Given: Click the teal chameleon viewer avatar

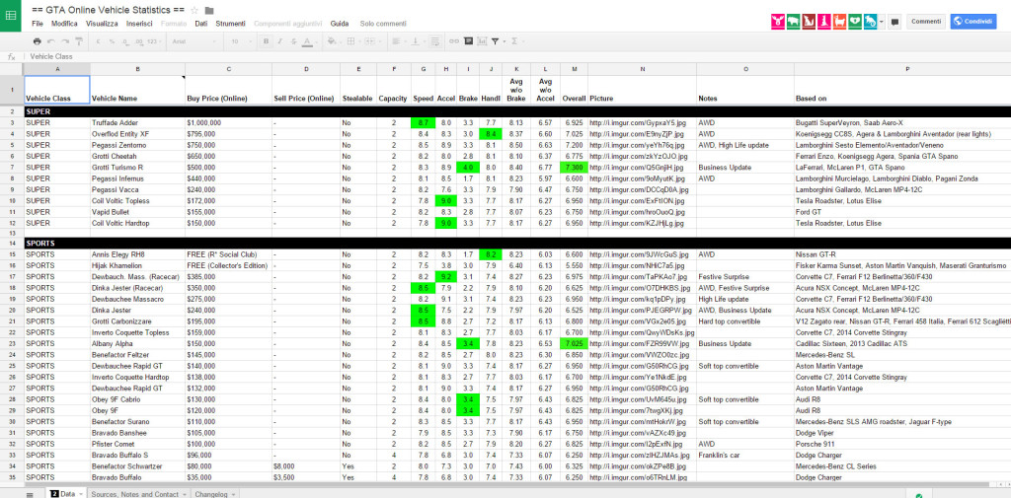Looking at the screenshot, I should coord(871,22).
